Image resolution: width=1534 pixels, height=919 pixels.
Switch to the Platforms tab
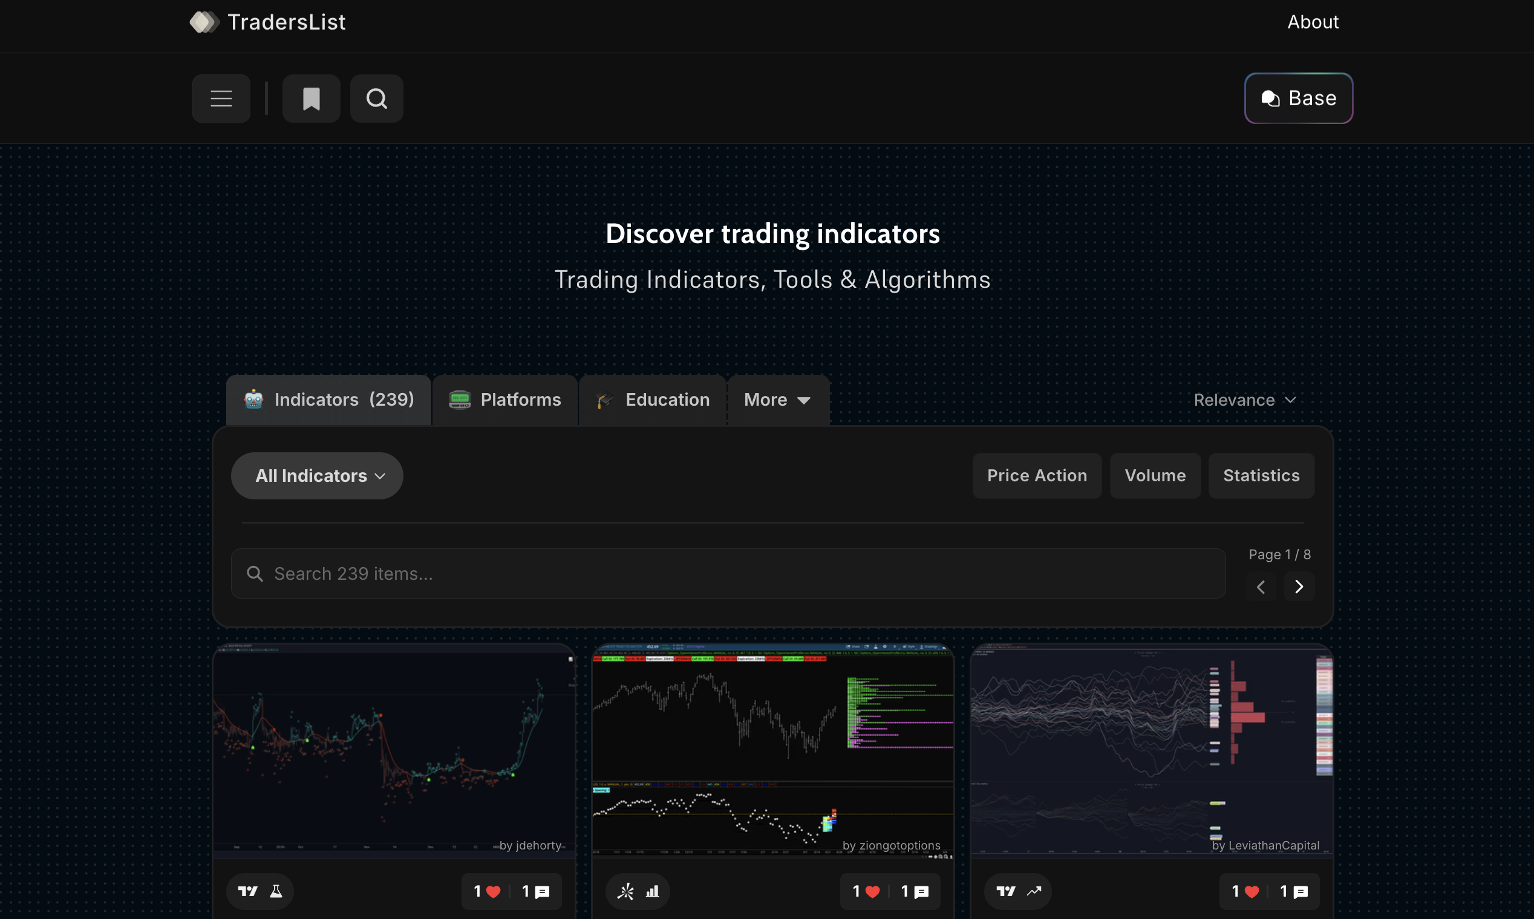[505, 400]
